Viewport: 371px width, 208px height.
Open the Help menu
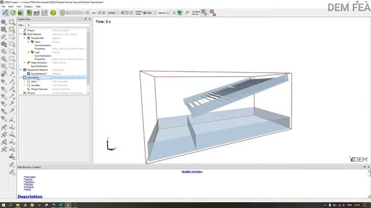[x=38, y=6]
